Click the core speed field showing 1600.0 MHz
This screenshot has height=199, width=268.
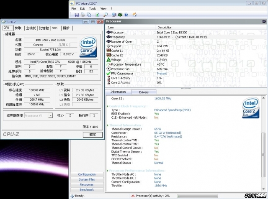click(x=37, y=90)
